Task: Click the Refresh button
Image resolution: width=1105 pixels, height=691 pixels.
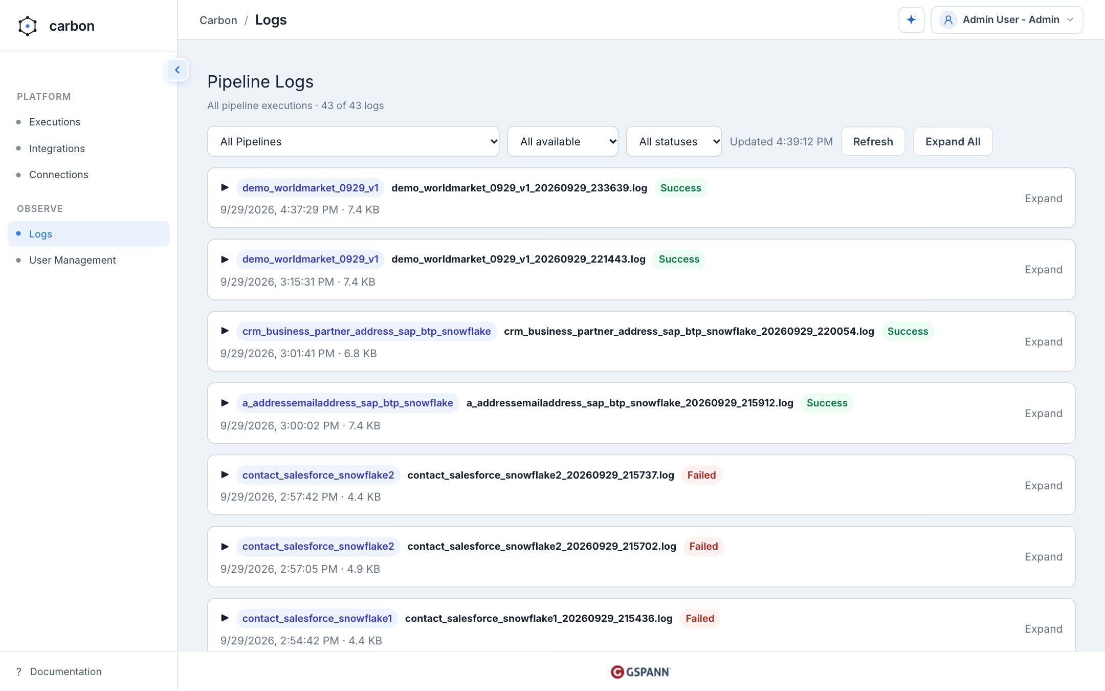Action: (873, 141)
